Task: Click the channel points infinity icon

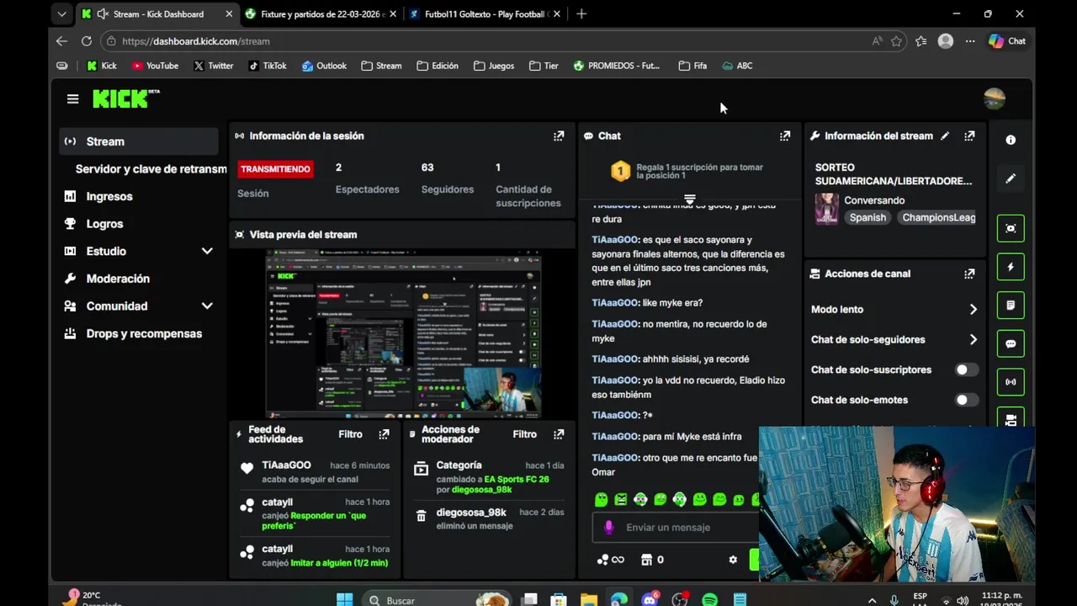Action: tap(611, 560)
